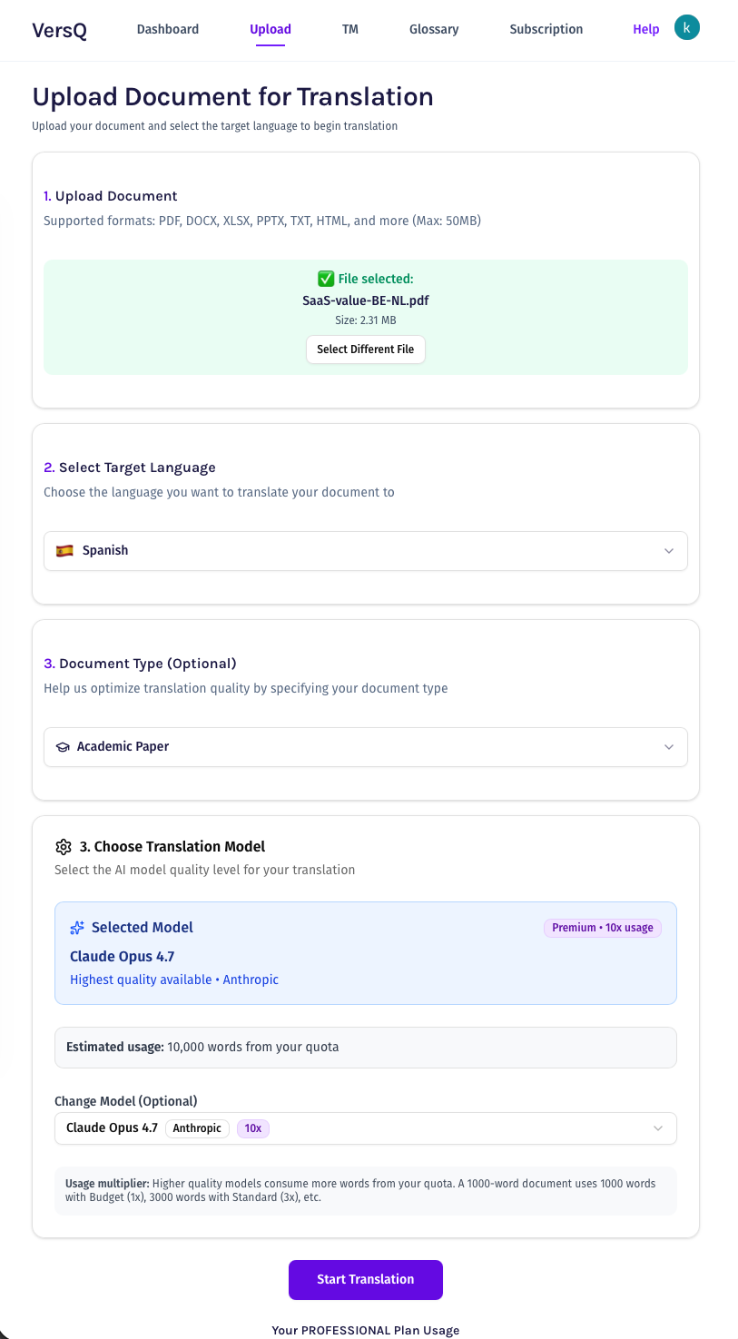Open the circular user avatar top right
The height and width of the screenshot is (1339, 738).
(x=686, y=26)
